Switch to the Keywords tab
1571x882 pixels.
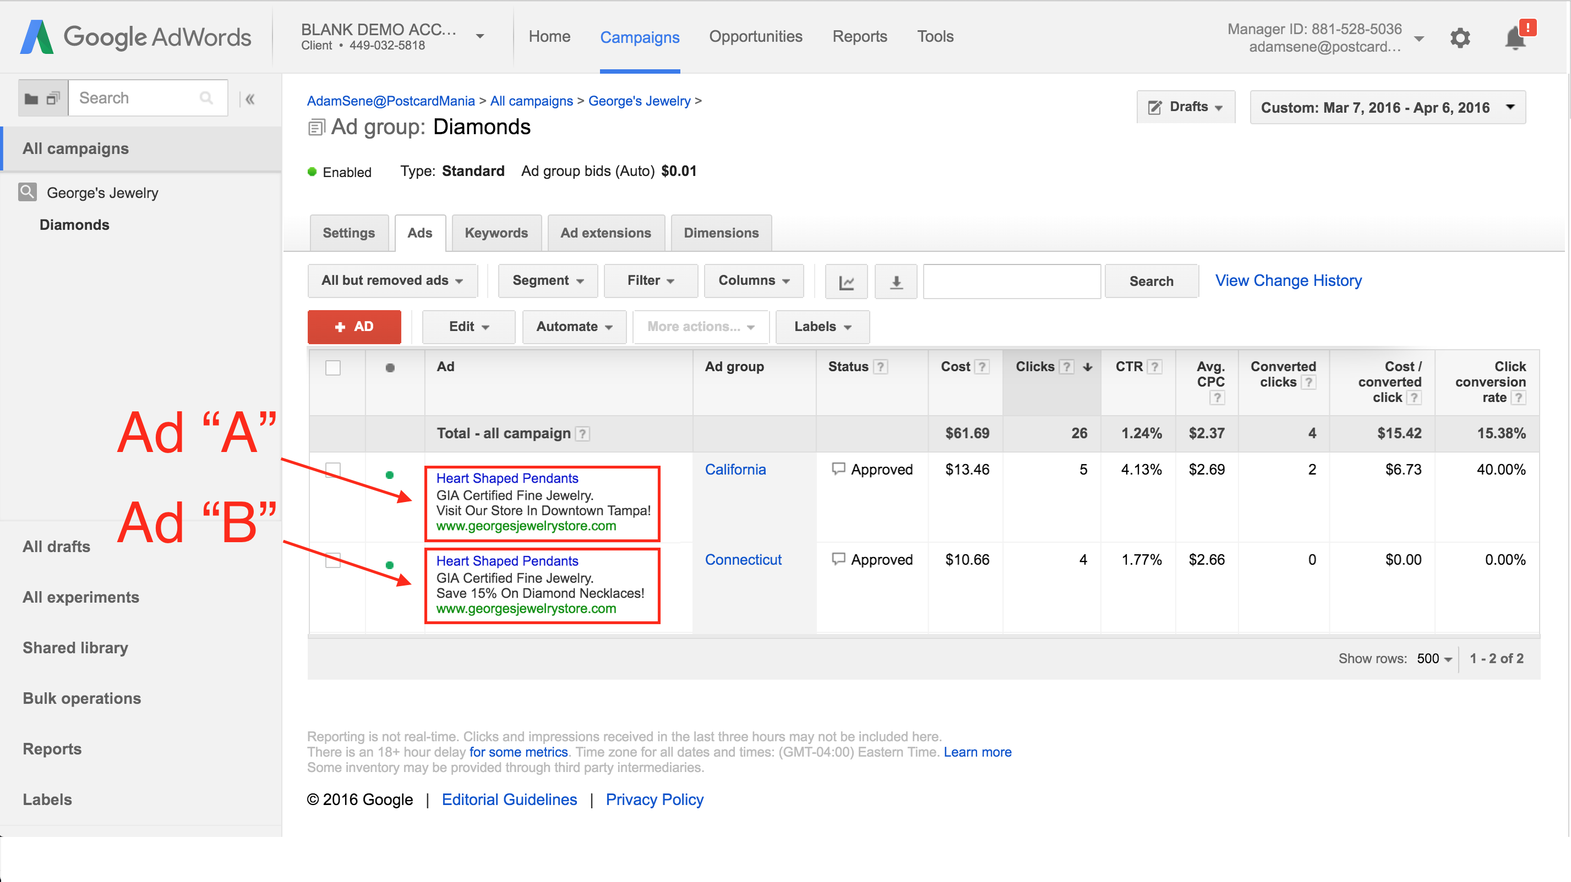pyautogui.click(x=497, y=233)
